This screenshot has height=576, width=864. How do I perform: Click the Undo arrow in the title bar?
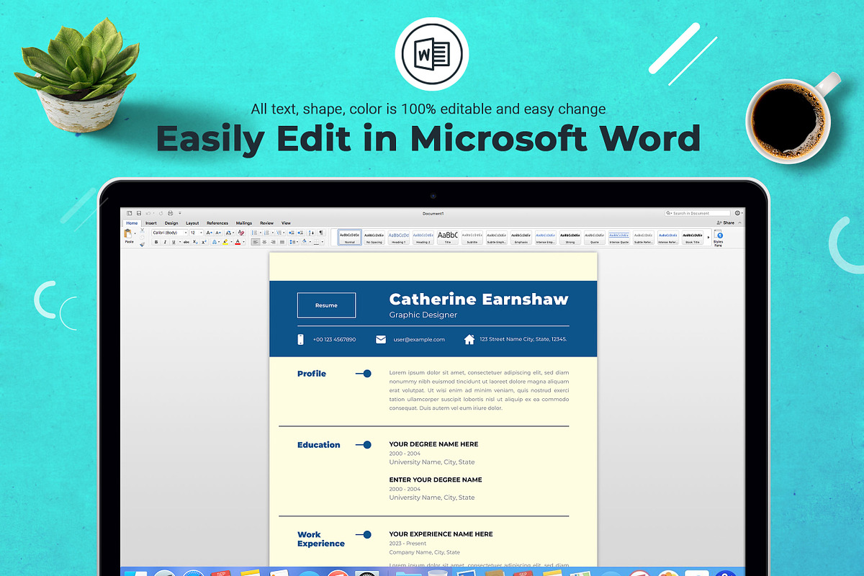(x=148, y=213)
